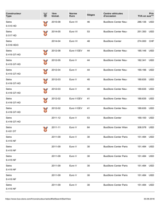
Task: Sort by Prix TVA en sus column header
Action: pyautogui.click(x=146, y=15)
